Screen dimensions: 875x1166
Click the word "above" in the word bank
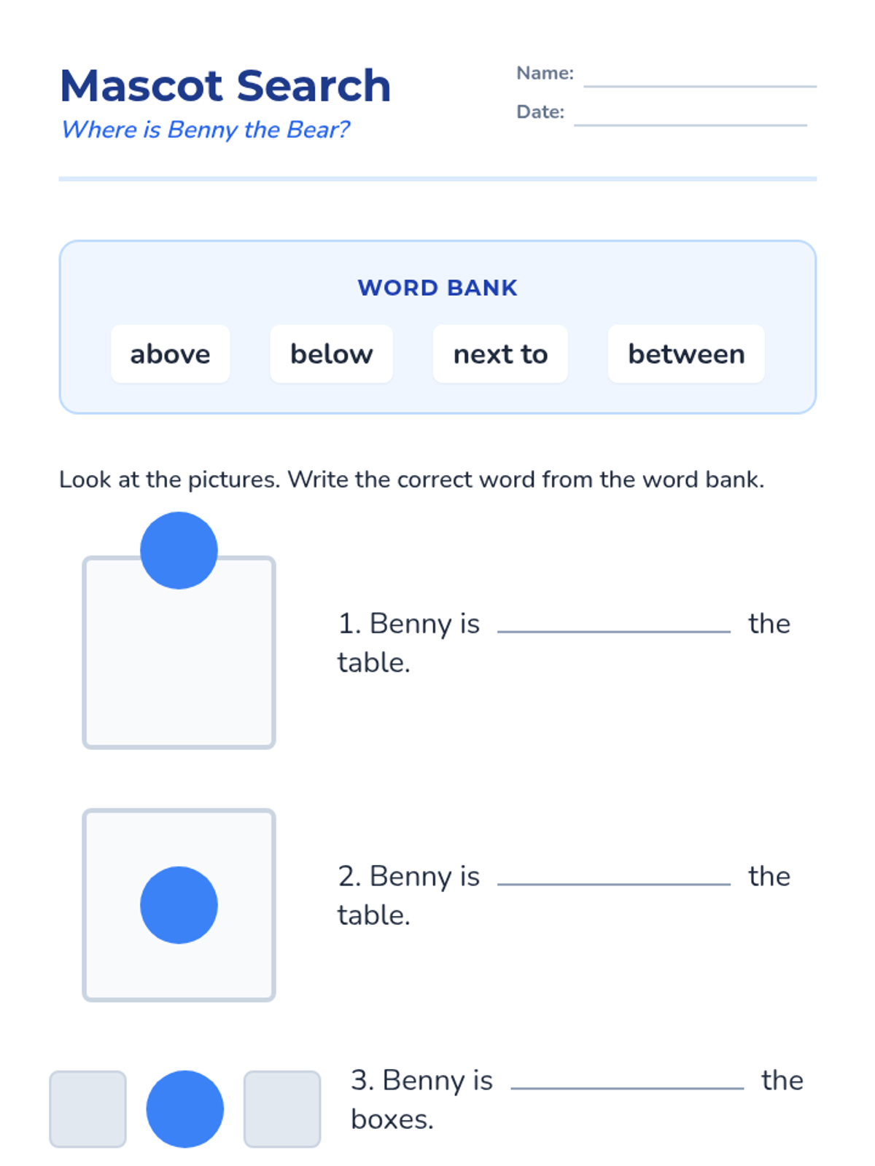click(170, 354)
